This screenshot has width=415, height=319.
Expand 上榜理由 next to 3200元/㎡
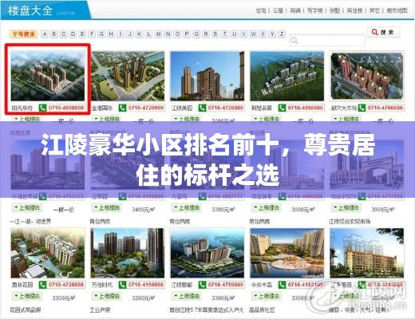point(107,296)
